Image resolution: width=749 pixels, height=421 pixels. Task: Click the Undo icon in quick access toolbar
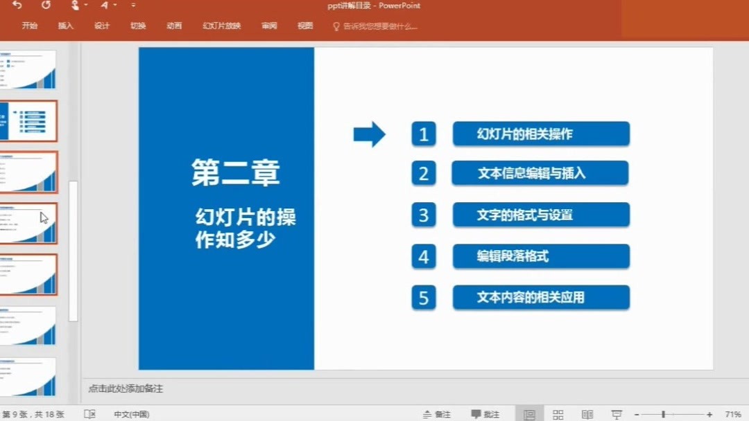tap(17, 5)
